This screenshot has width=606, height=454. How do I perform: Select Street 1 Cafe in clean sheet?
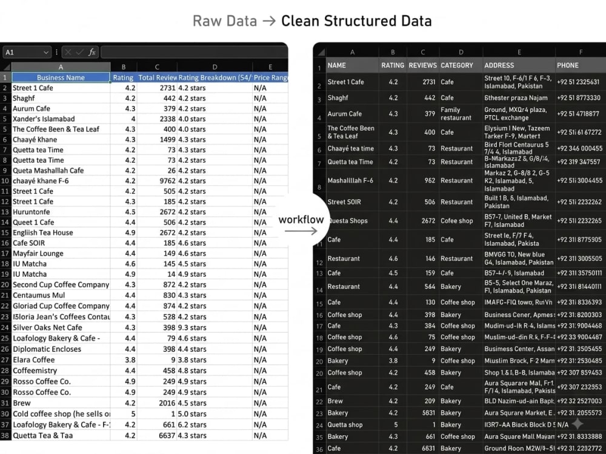pyautogui.click(x=352, y=82)
